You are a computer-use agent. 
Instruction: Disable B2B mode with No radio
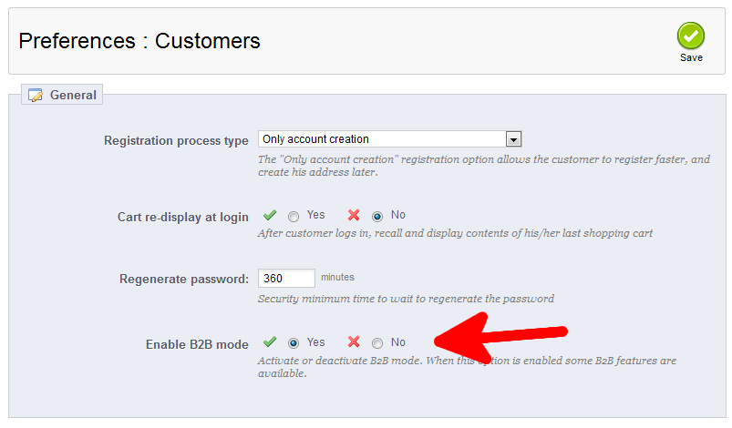[377, 343]
